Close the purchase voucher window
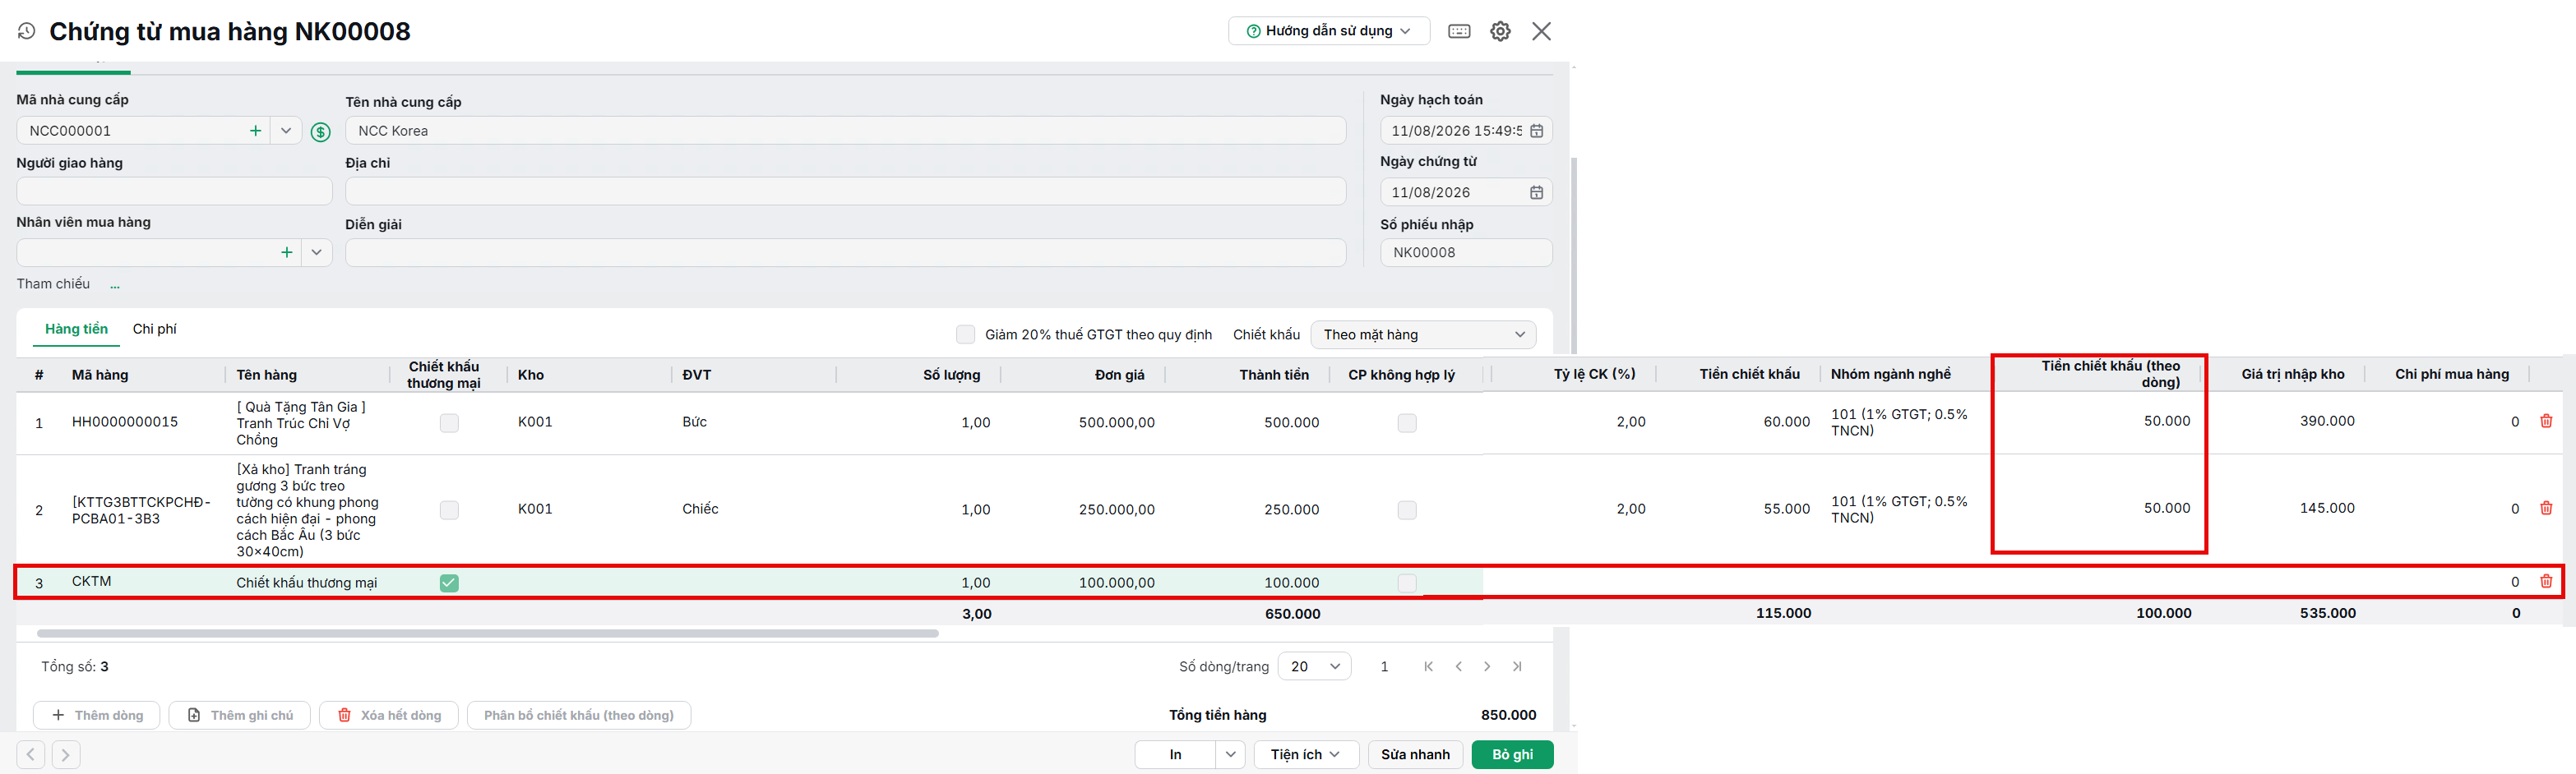 pyautogui.click(x=1541, y=31)
